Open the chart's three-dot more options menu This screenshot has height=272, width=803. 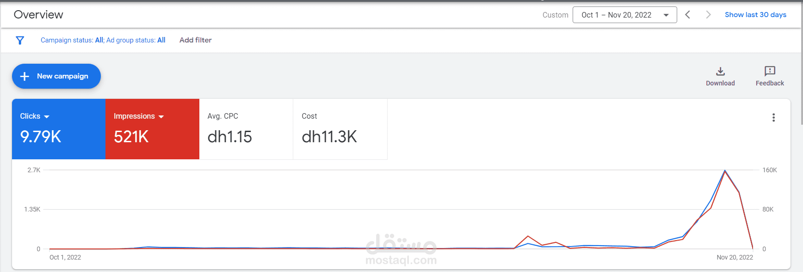coord(773,117)
